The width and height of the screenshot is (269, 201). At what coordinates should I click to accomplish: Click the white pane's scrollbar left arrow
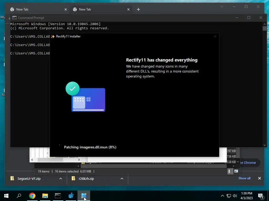click(32, 160)
